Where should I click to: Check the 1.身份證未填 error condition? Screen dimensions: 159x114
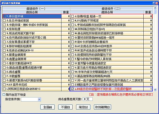(x=4, y=16)
